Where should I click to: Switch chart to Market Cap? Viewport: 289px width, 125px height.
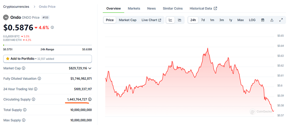(127, 20)
